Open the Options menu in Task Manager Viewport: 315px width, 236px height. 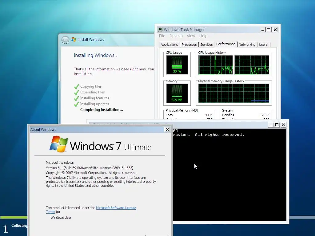click(176, 36)
